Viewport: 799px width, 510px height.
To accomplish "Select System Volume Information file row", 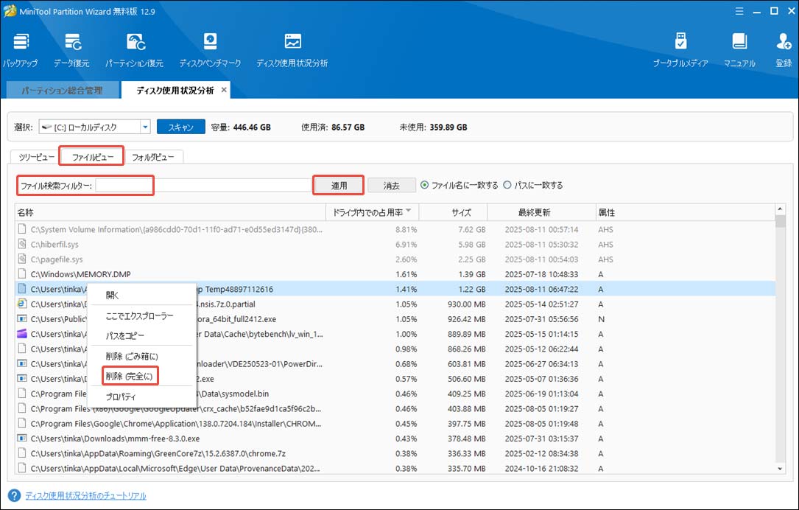I will point(395,229).
